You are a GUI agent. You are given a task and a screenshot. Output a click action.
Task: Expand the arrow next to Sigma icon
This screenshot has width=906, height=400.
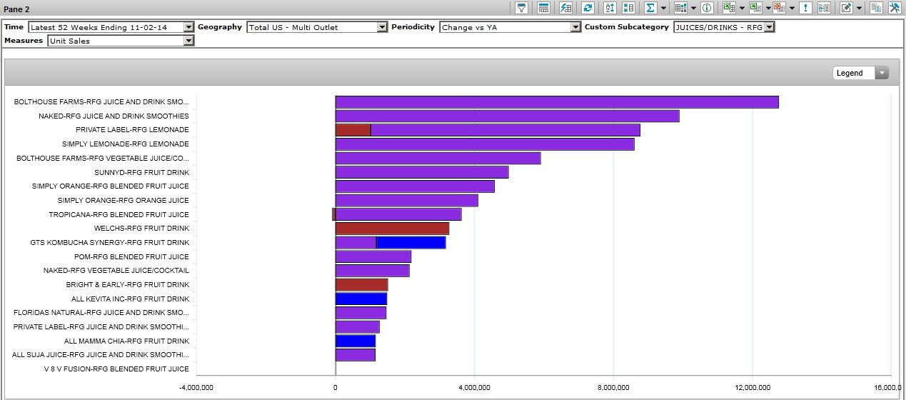click(663, 9)
